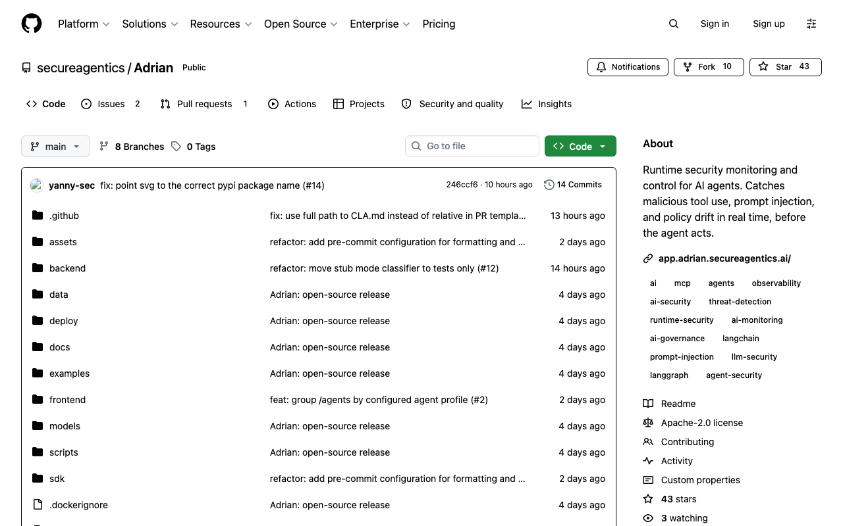The height and width of the screenshot is (526, 843).
Task: Switch to the Issues tab
Action: click(x=111, y=104)
